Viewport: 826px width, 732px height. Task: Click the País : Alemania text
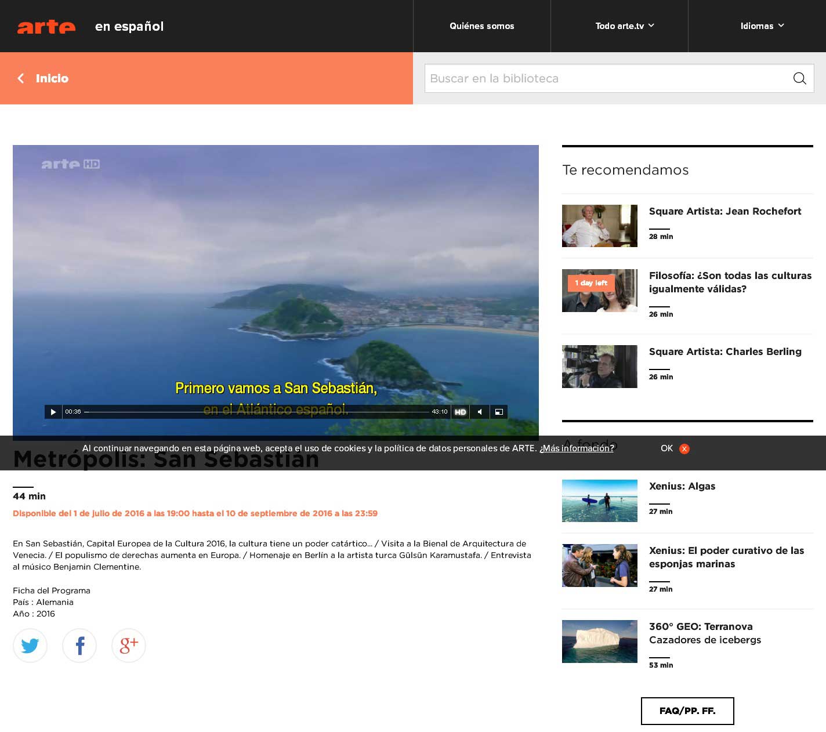coord(43,602)
